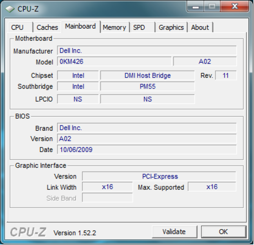254x245 pixels.
Task: Click the BIOS Brand label
Action: tap(44, 128)
